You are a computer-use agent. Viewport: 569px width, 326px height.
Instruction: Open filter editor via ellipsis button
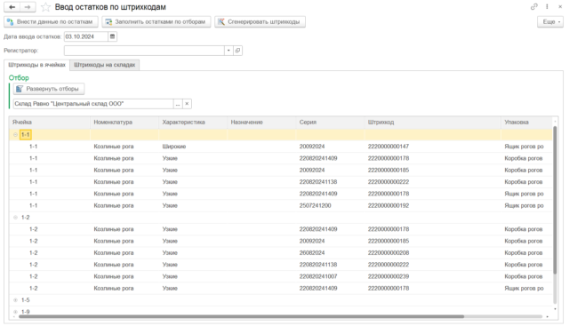pyautogui.click(x=178, y=104)
